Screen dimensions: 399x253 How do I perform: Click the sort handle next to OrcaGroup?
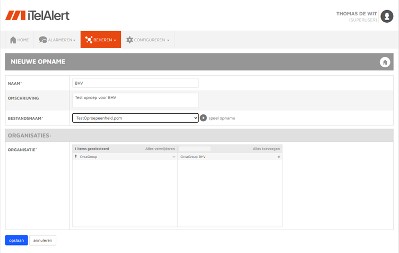pyautogui.click(x=75, y=157)
